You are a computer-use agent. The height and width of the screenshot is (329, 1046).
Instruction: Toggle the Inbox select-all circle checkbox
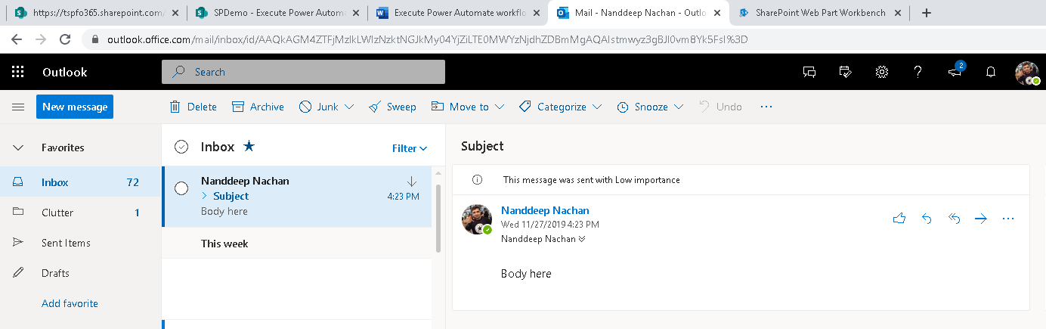click(x=181, y=147)
